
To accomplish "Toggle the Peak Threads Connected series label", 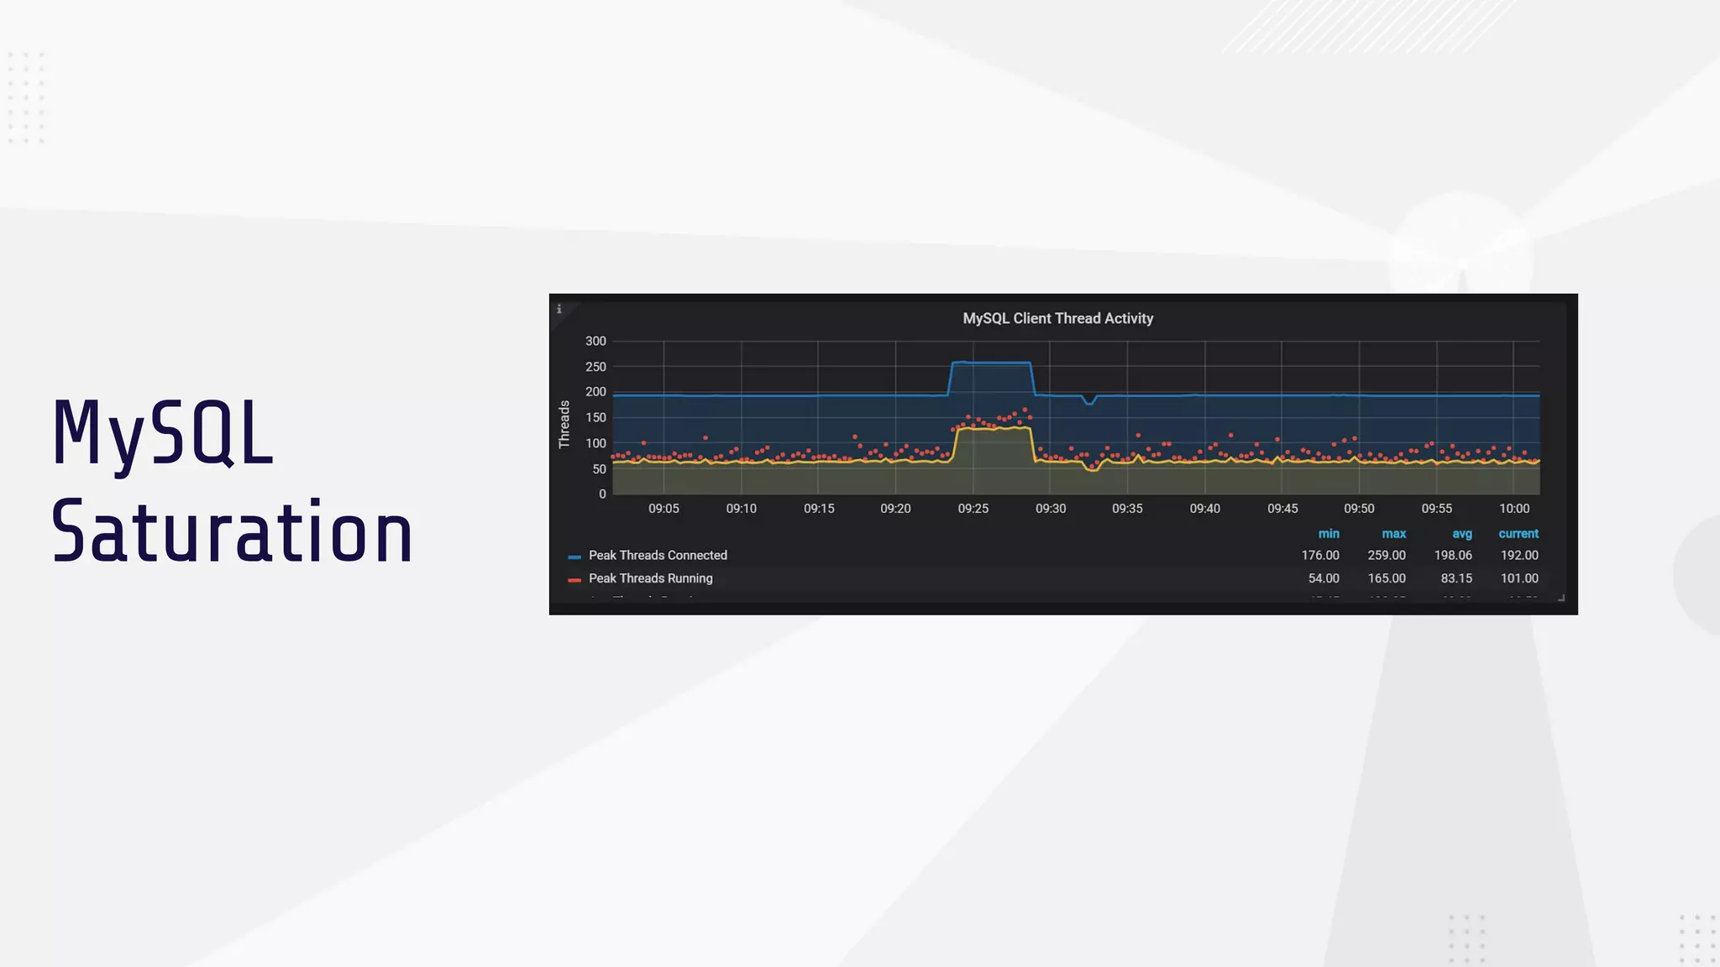I will coord(658,556).
